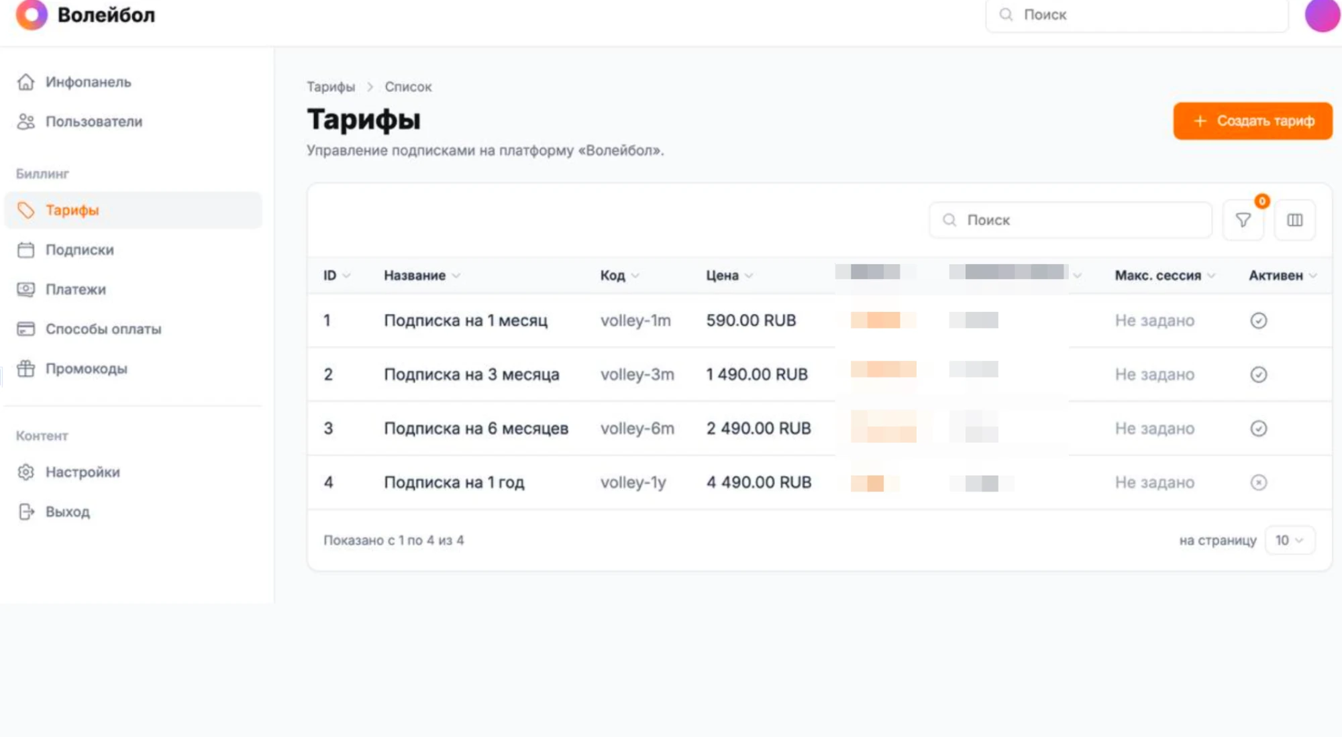The height and width of the screenshot is (737, 1342).
Task: Click the Тарифы tag icon in sidebar
Action: click(x=25, y=210)
